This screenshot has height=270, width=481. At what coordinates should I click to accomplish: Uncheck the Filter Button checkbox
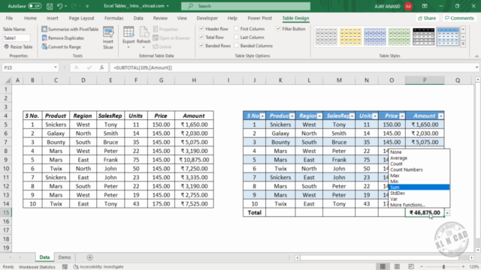(x=278, y=28)
